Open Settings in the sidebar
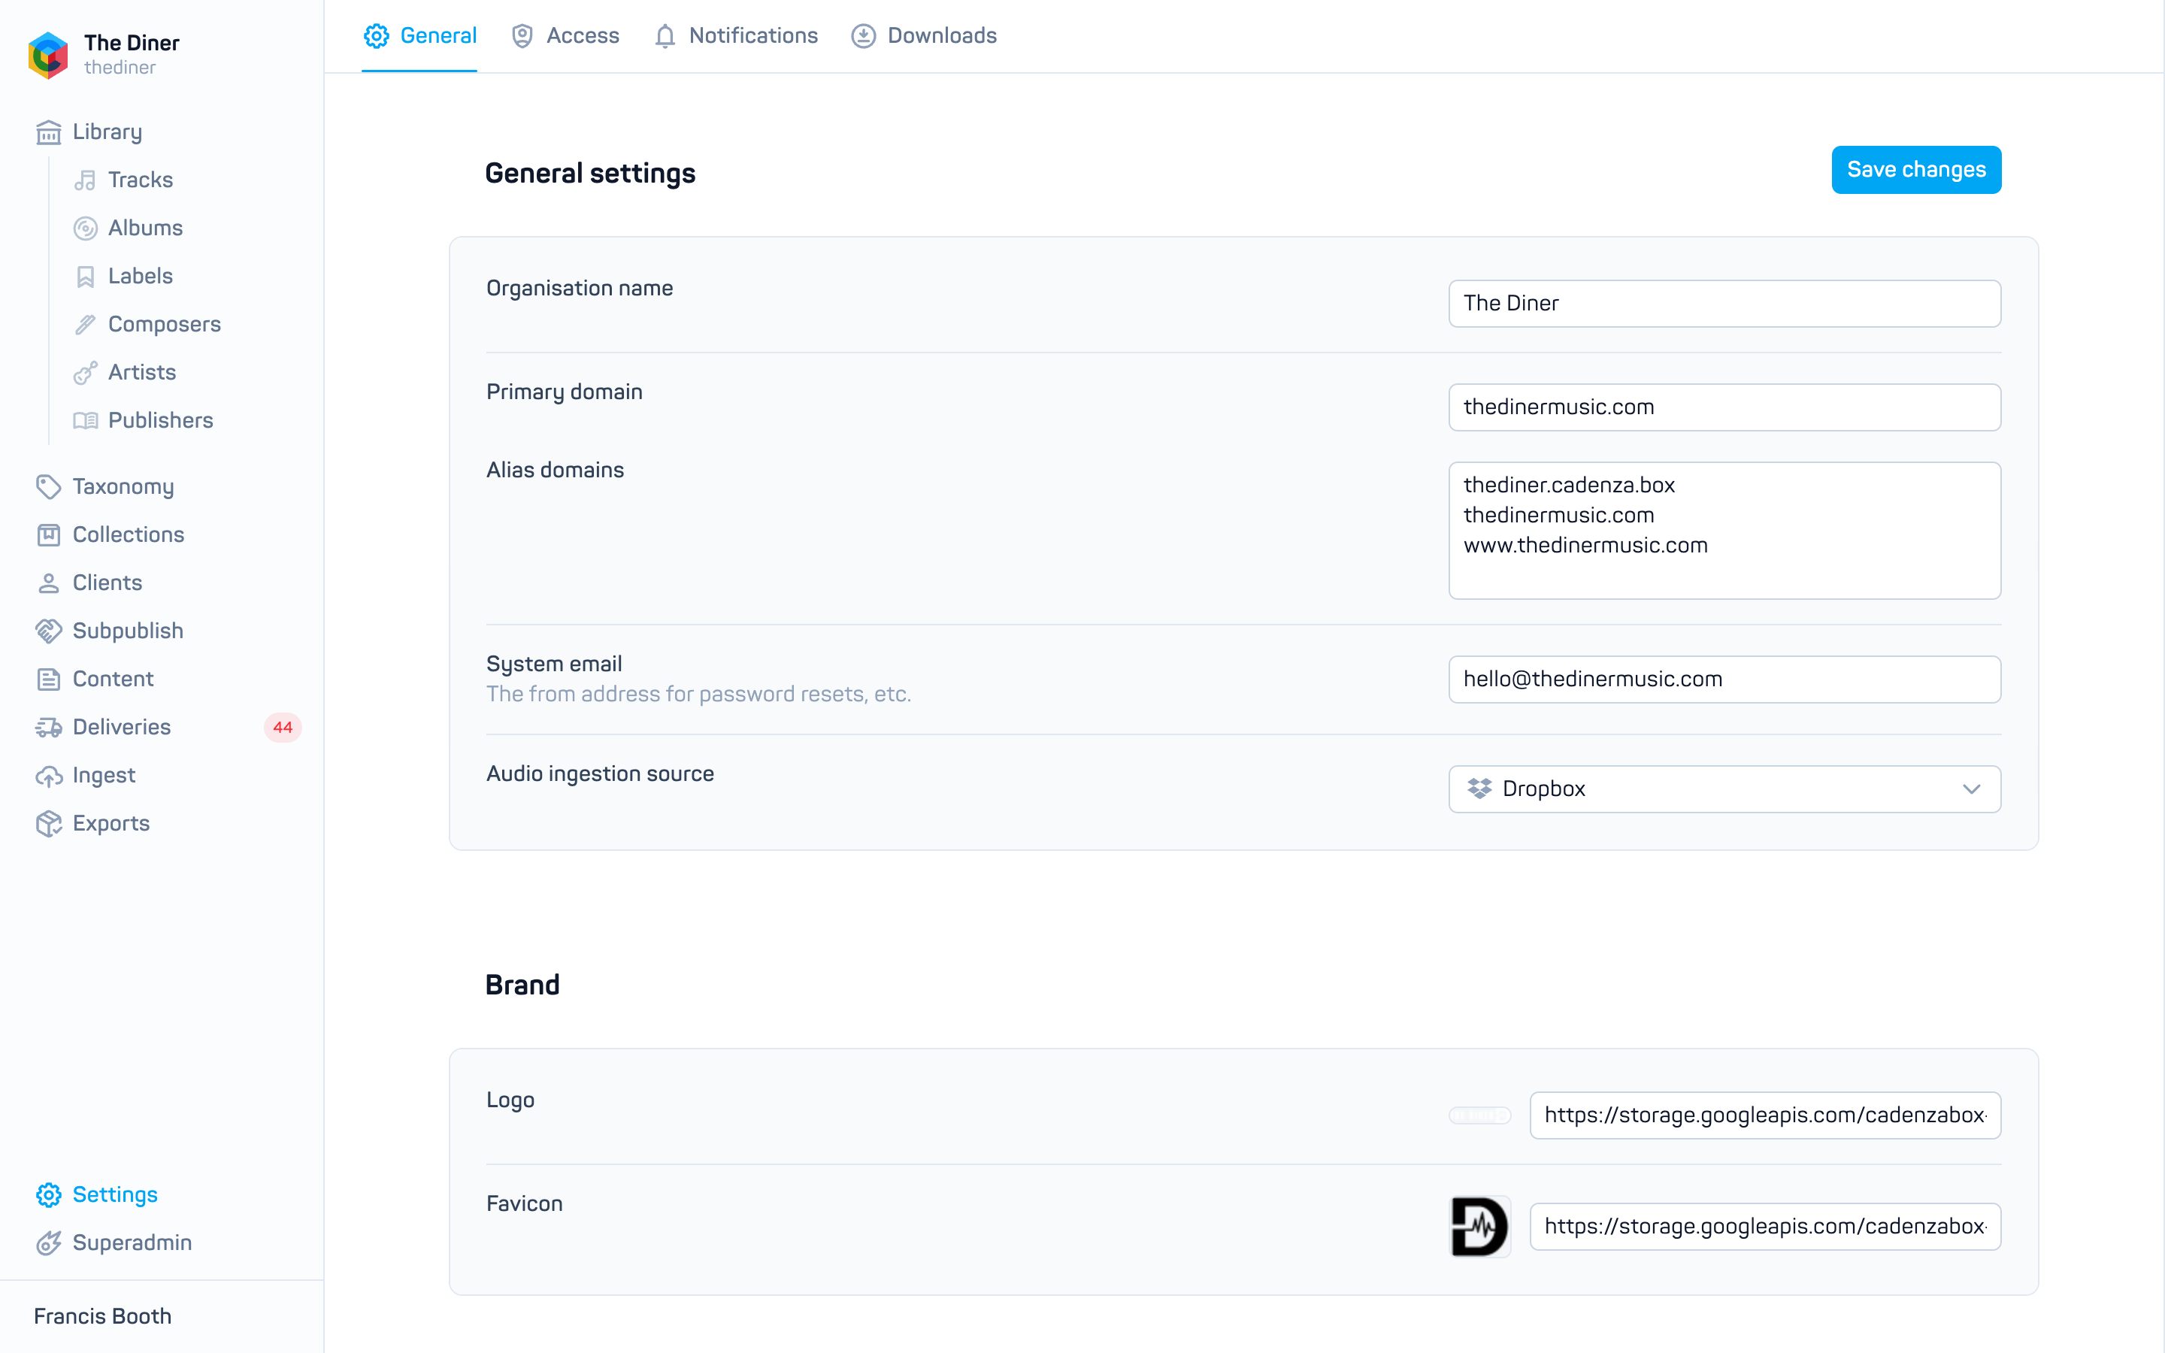This screenshot has width=2165, height=1353. pos(97,1194)
